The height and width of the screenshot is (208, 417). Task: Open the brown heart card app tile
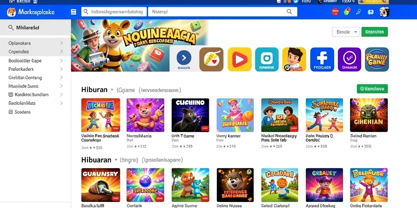tap(211, 59)
